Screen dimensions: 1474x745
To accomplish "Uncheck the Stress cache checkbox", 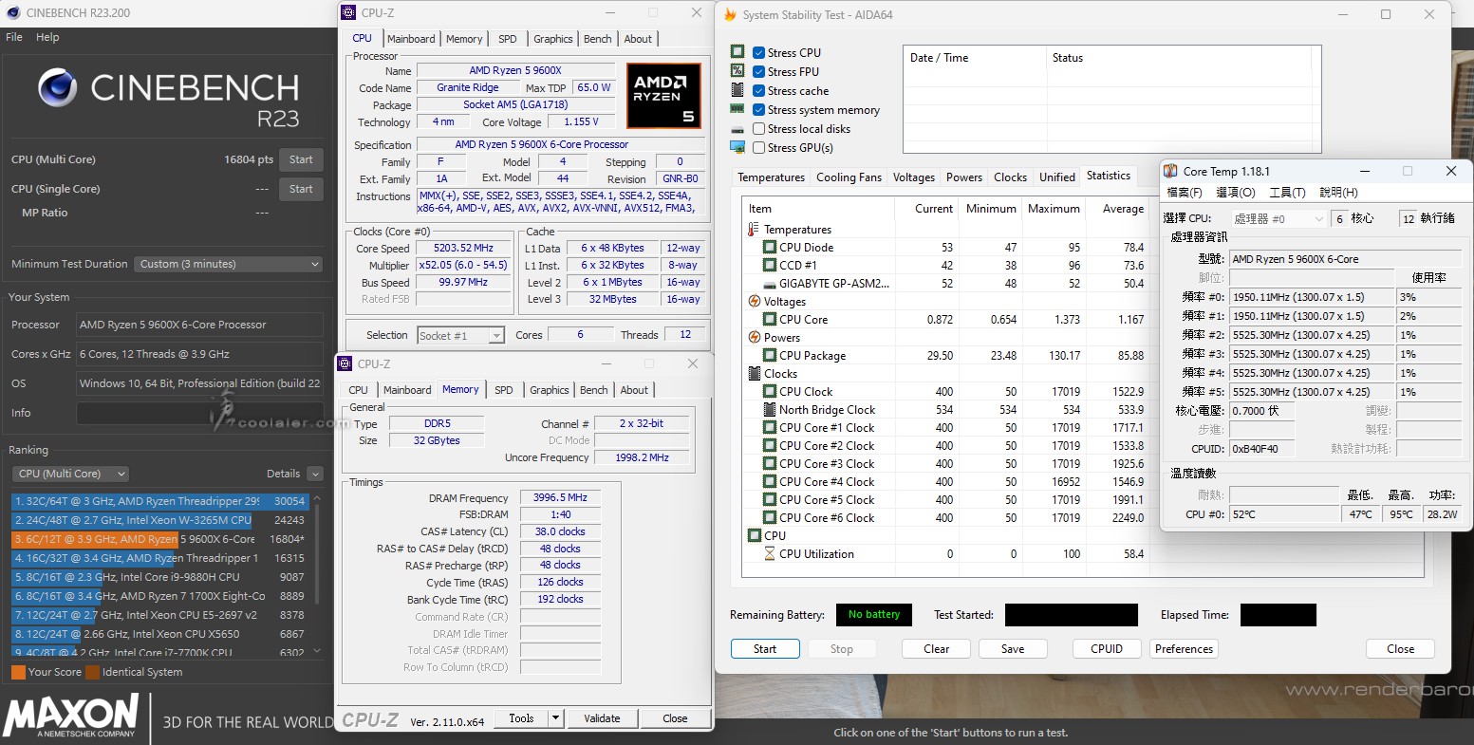I will 758,91.
